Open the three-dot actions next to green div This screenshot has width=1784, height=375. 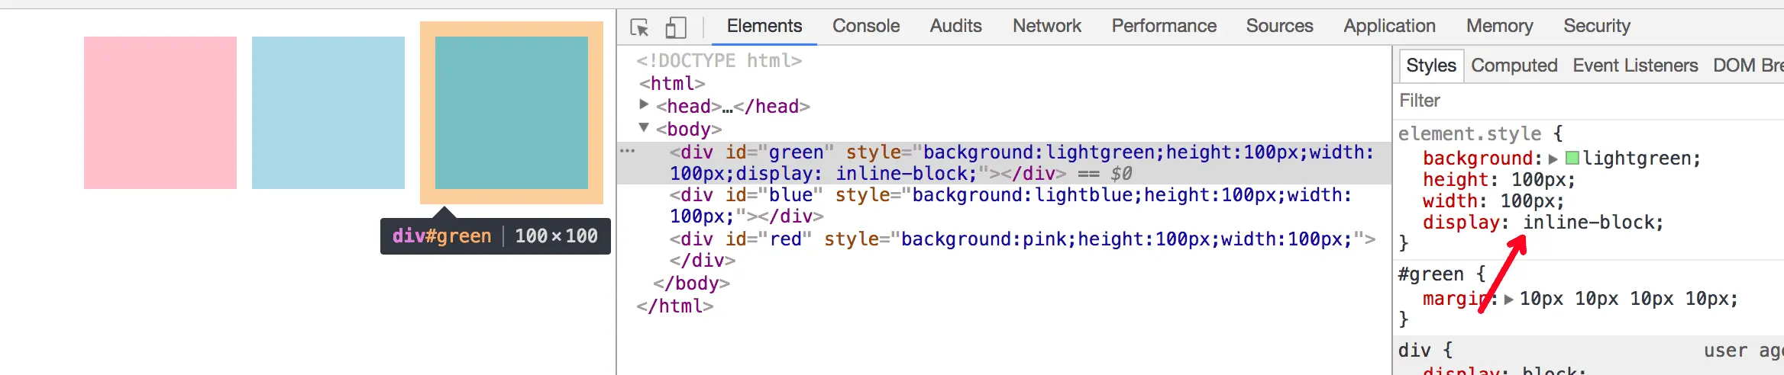[628, 151]
